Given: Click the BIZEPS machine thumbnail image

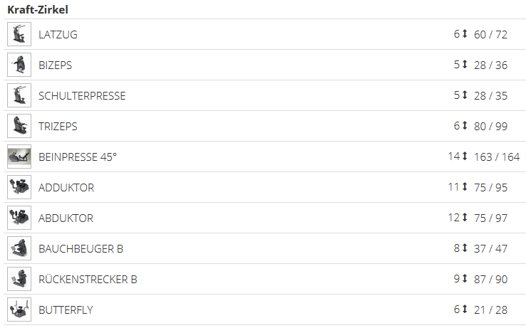Looking at the screenshot, I should tap(19, 65).
